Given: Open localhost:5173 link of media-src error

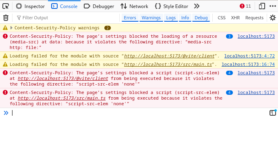Looking at the screenshot, I should 256,36.
